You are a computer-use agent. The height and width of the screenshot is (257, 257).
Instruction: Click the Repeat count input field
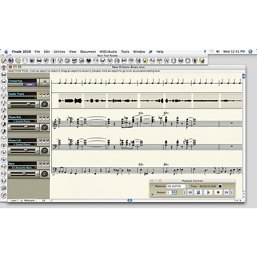point(169,192)
